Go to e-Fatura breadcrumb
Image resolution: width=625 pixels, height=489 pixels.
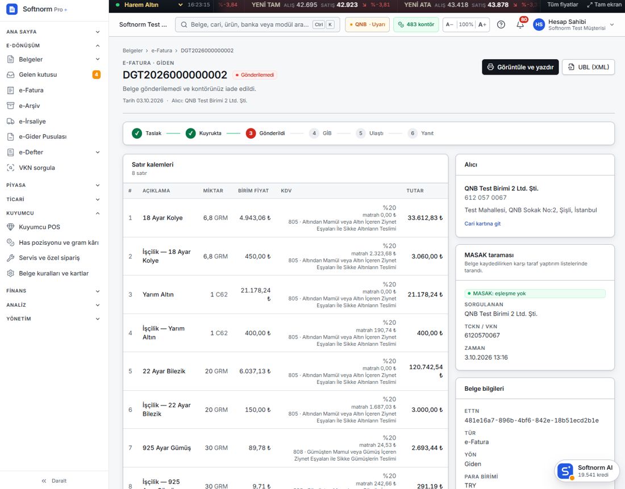(162, 51)
